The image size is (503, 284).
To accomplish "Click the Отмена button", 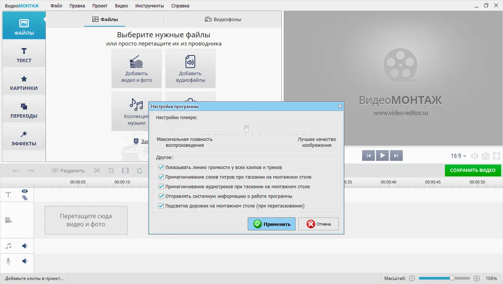I will (318, 224).
